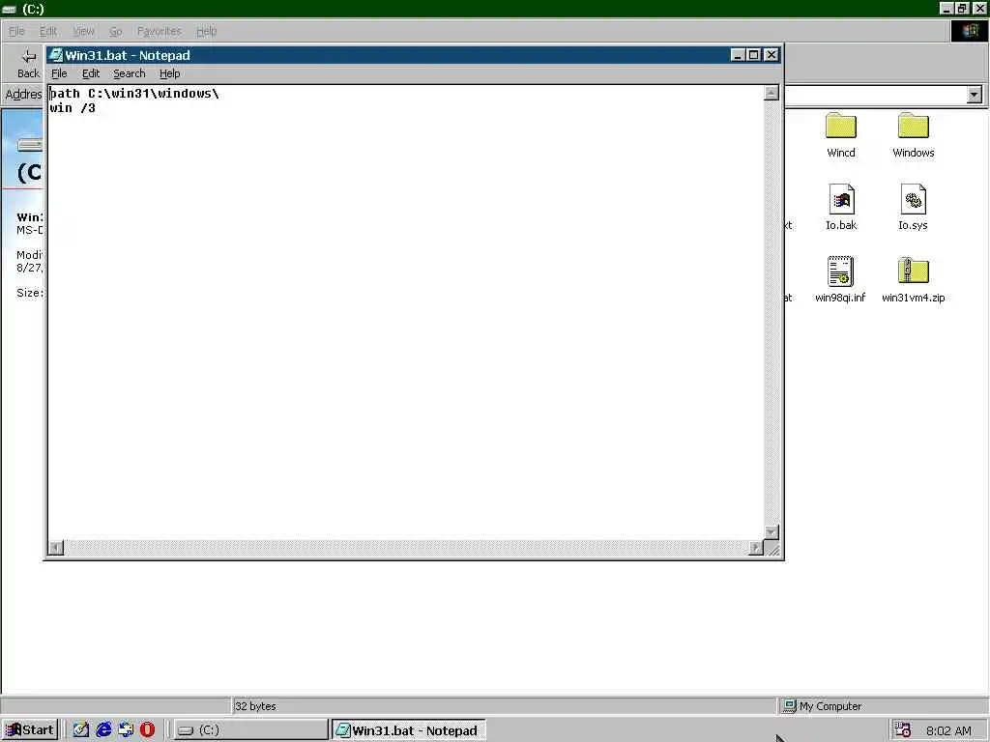Click in the text line 'win /3'
The height and width of the screenshot is (742, 990).
click(x=73, y=108)
